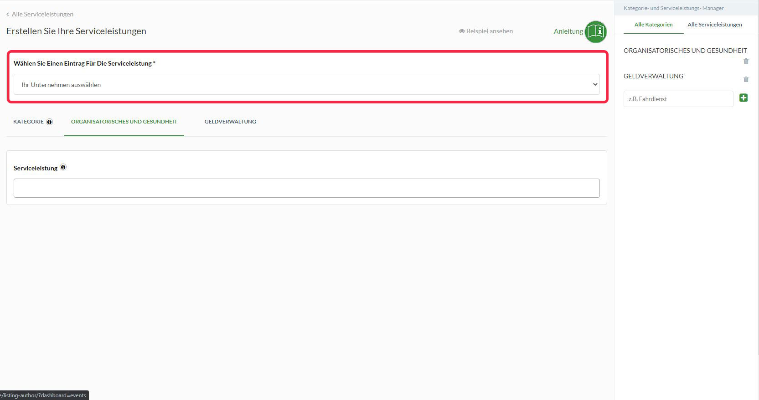The height and width of the screenshot is (400, 759).
Task: Select GELDVERWALTUNG in the manager category list
Action: point(653,76)
